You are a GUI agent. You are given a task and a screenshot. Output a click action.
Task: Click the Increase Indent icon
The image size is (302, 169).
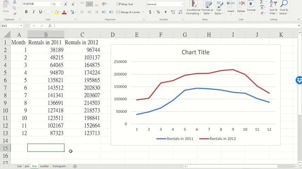point(111,12)
